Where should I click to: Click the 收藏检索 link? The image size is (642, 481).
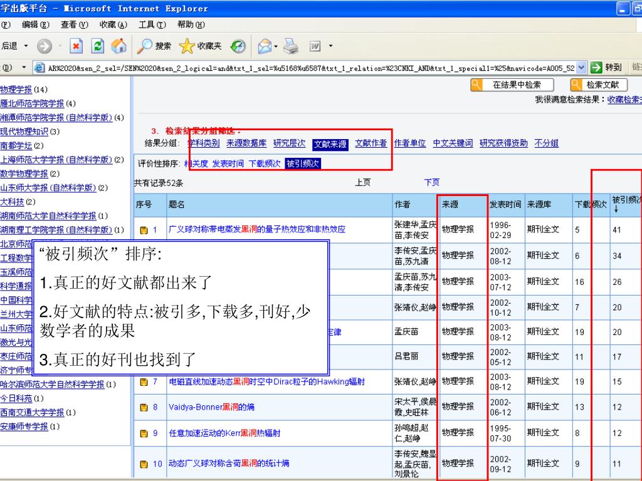coord(624,100)
